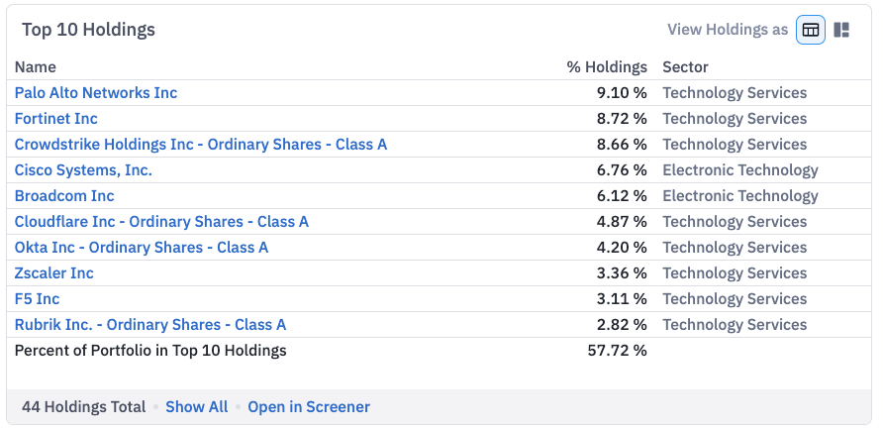The image size is (883, 429).
Task: Open Cloudflare Inc Class A link
Action: point(161,222)
